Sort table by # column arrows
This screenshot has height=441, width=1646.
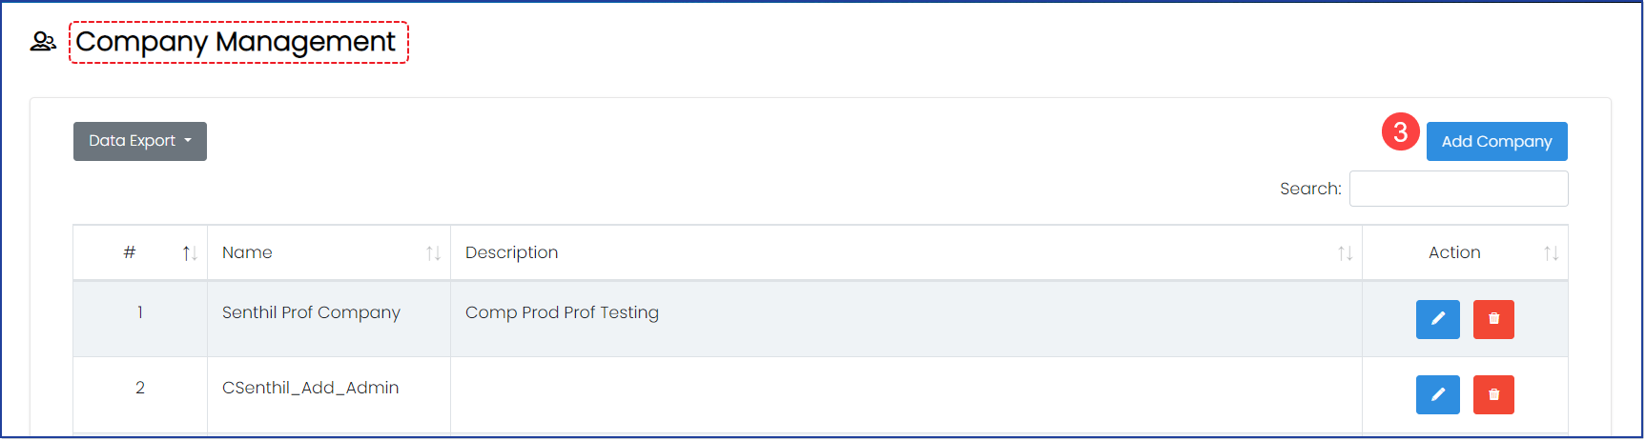tap(190, 253)
